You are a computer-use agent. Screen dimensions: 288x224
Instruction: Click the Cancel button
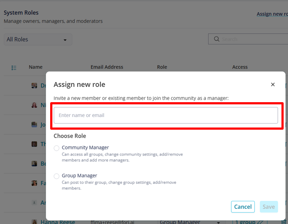[x=243, y=207]
